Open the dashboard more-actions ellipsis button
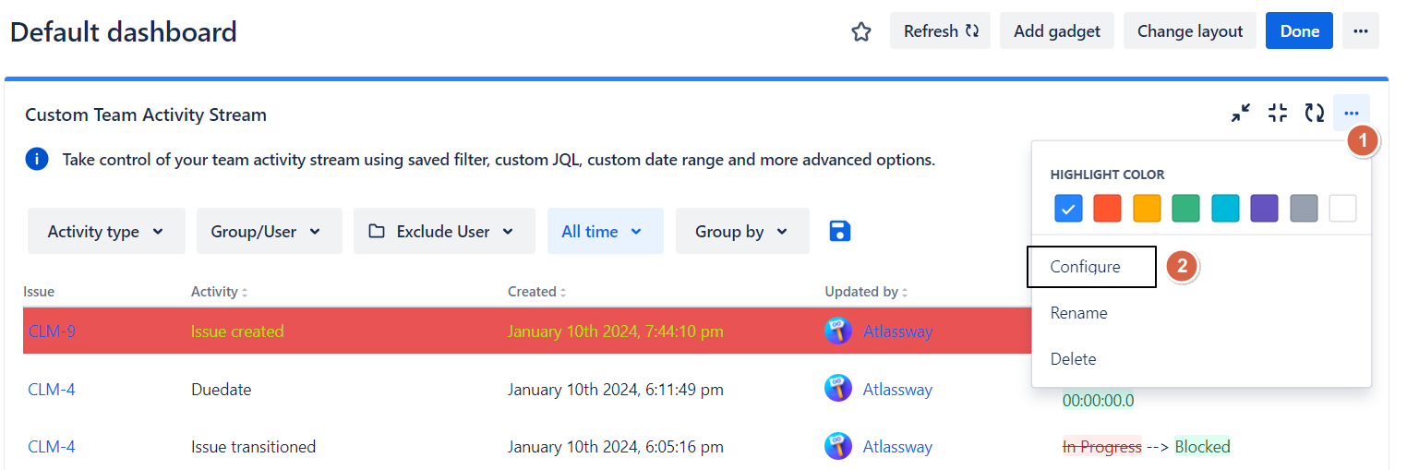 point(1360,31)
